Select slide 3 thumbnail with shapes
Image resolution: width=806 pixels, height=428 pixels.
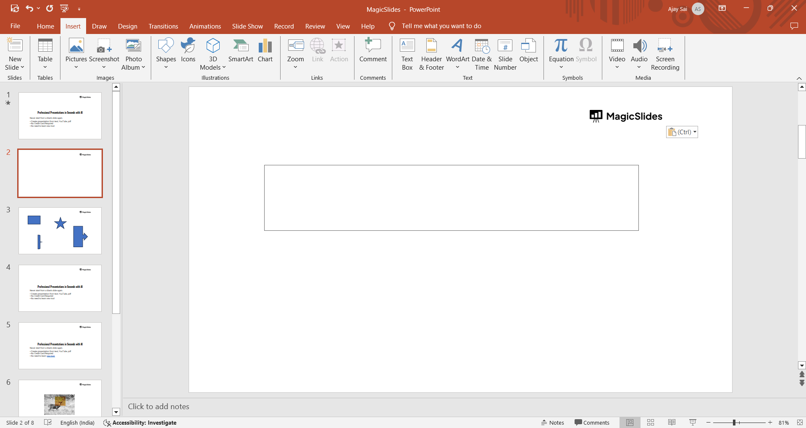[x=60, y=231]
